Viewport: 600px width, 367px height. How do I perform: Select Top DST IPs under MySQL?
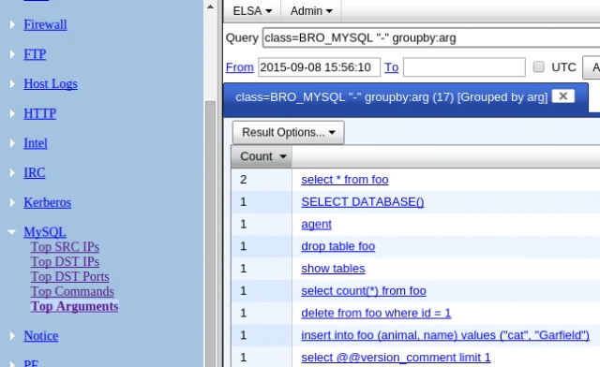pos(65,262)
